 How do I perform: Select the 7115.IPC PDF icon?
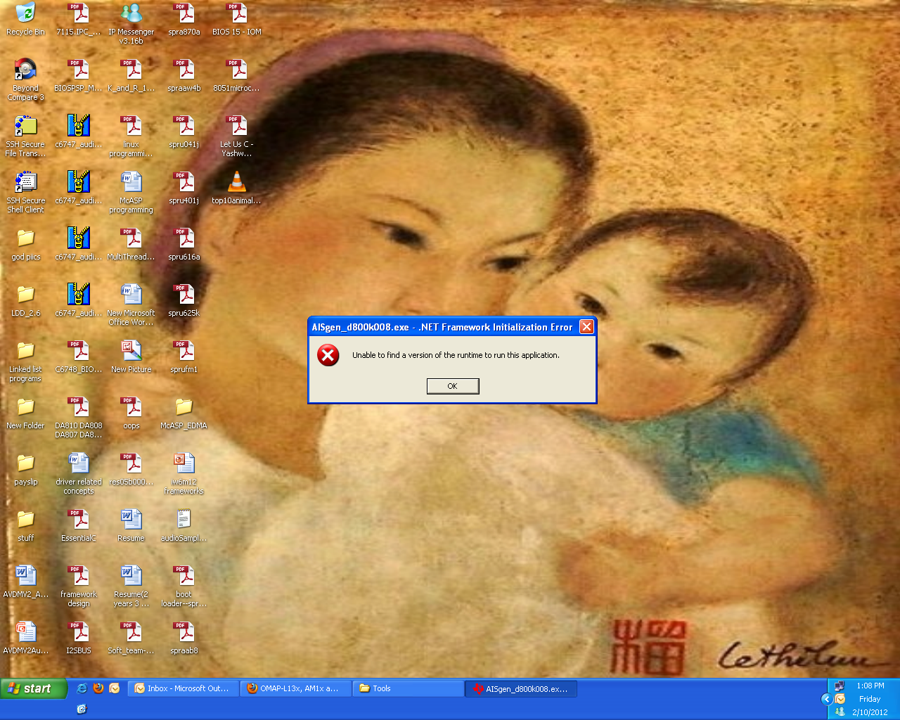[79, 19]
